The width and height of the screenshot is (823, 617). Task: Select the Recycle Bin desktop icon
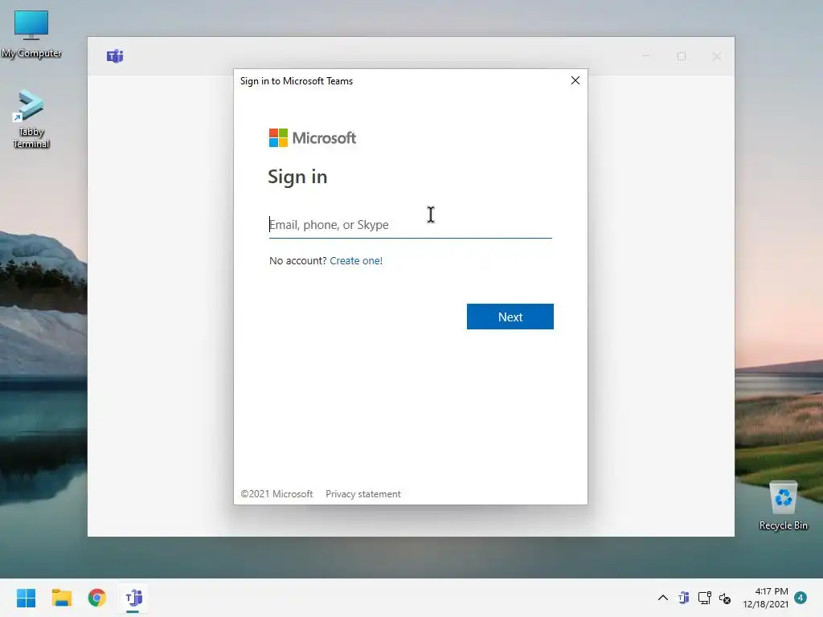click(x=783, y=506)
